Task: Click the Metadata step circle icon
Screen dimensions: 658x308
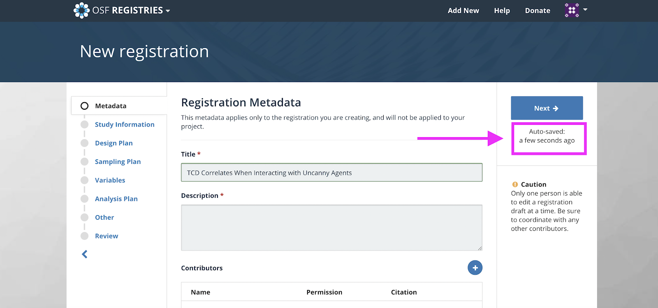Action: pyautogui.click(x=85, y=106)
